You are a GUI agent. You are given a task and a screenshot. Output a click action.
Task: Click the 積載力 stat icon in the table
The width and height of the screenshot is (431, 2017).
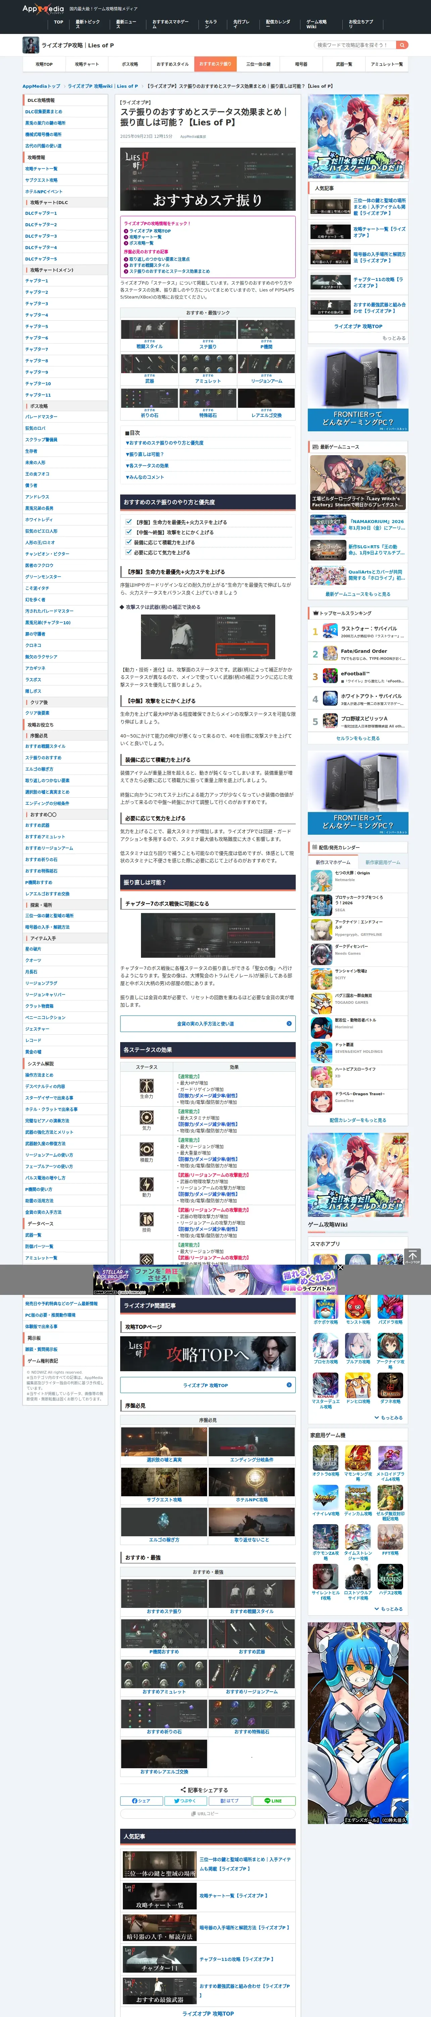click(146, 1149)
